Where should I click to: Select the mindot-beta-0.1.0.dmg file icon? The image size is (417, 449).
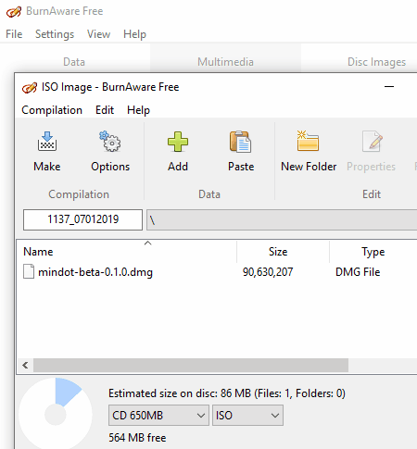(29, 271)
